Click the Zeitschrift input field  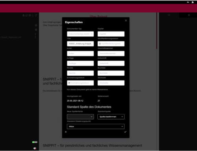tap(111, 63)
